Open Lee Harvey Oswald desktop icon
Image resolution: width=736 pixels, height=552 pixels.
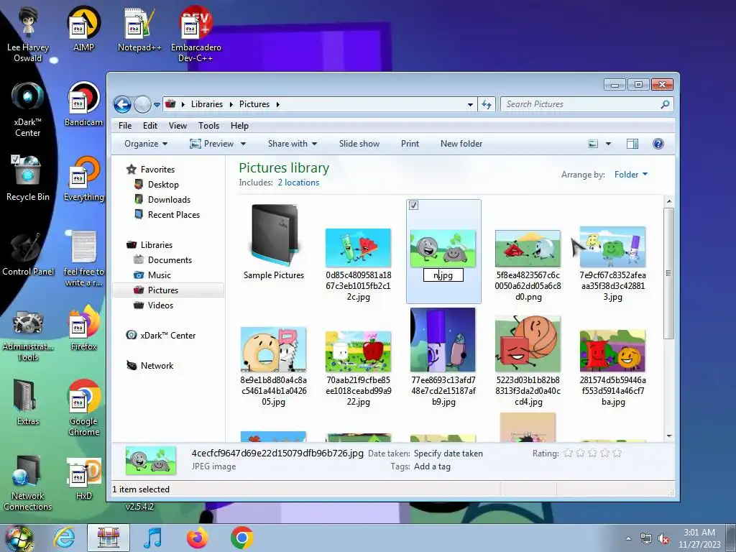pos(28,33)
